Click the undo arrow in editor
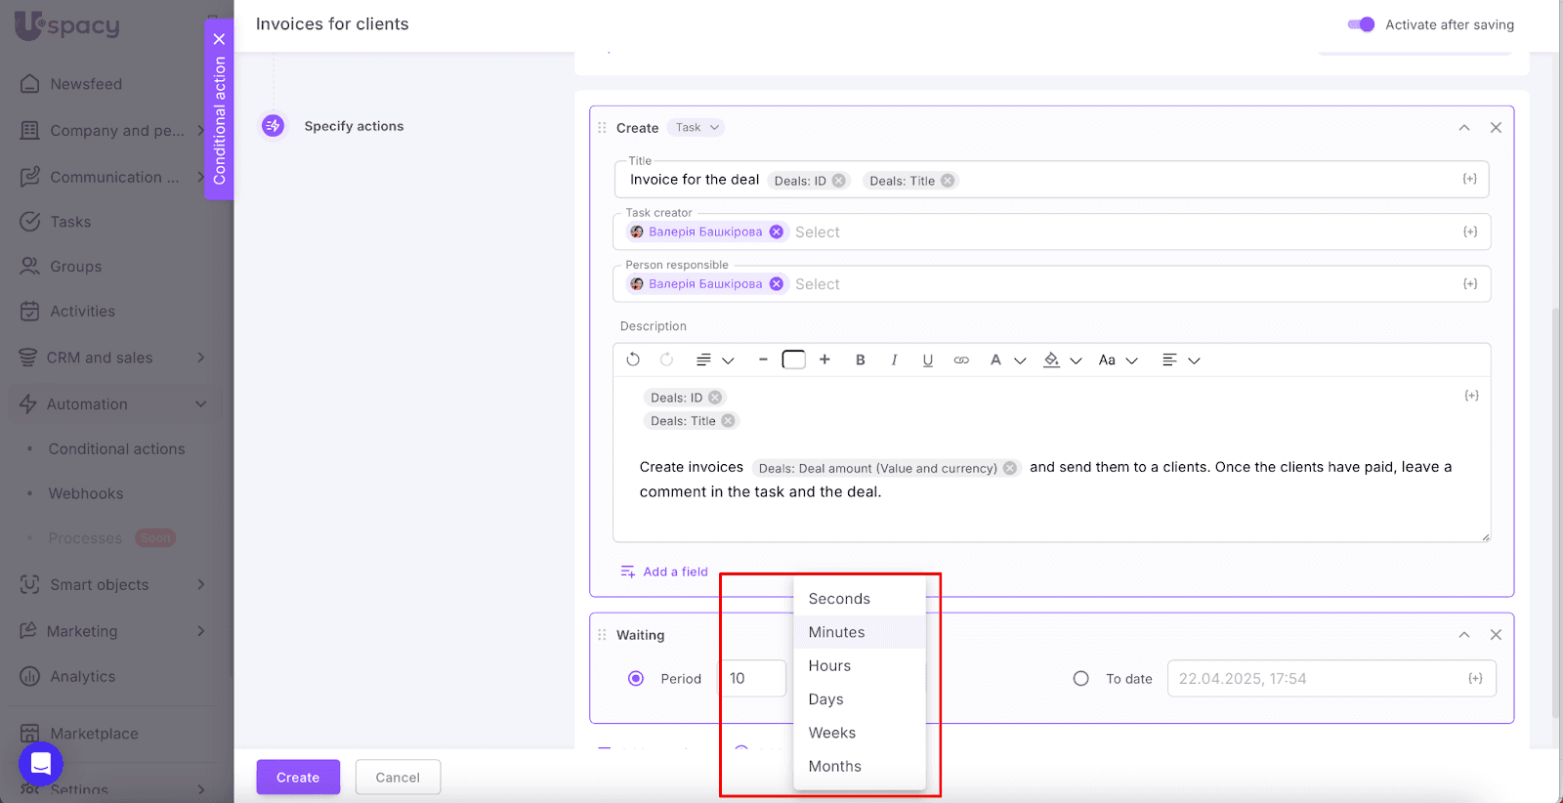Screen dimensions: 1563x803 (633, 359)
